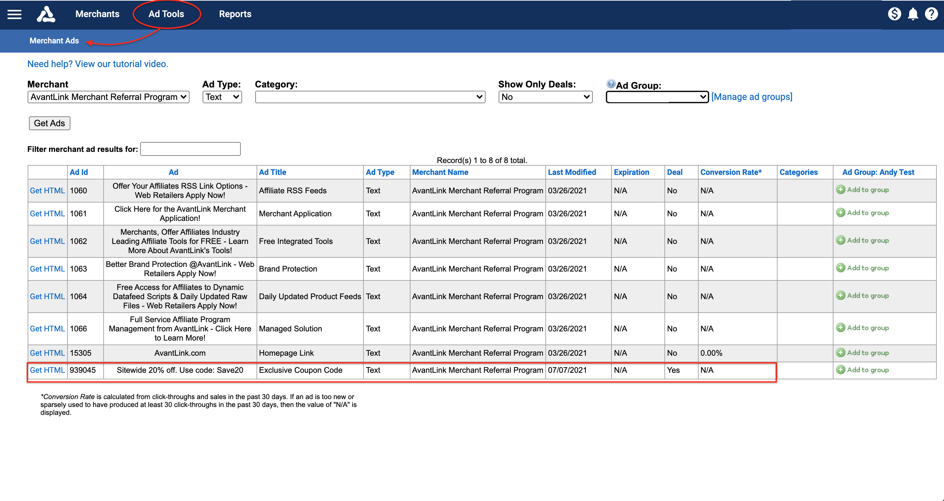The height and width of the screenshot is (501, 944).
Task: Open the Reports menu
Action: [x=235, y=14]
